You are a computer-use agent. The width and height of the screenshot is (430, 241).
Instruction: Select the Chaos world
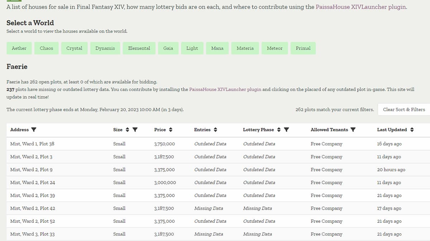[46, 48]
